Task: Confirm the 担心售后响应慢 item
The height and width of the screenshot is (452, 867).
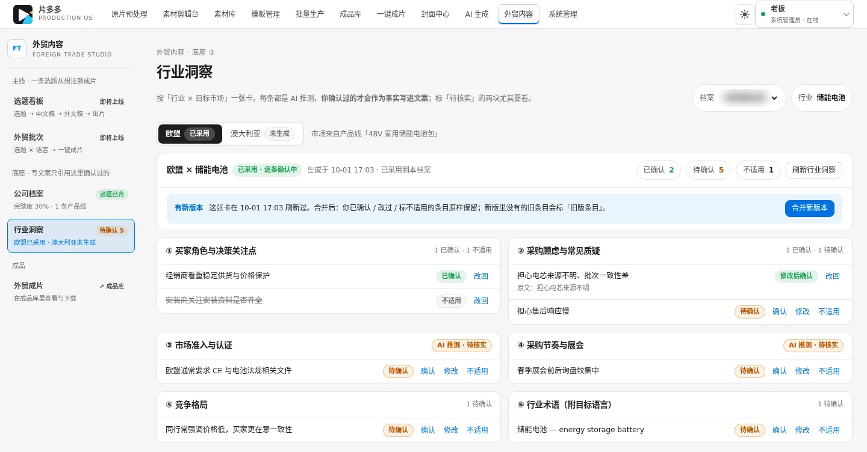Action: (x=780, y=312)
